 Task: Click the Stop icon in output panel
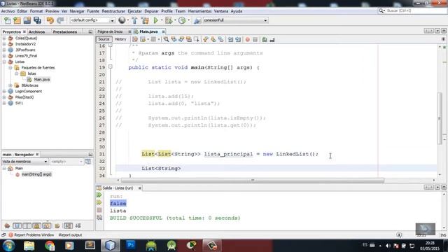click(x=99, y=210)
